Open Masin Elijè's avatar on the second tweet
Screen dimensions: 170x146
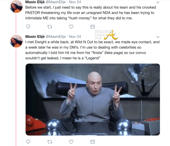click(16, 41)
